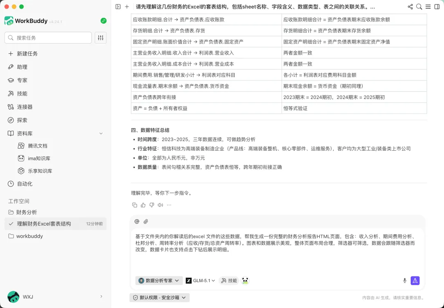Click the conversation title in header
444x308 pixels.
tap(255, 7)
